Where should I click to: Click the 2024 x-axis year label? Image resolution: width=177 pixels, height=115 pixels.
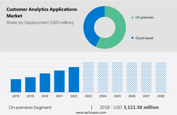(x=103, y=96)
